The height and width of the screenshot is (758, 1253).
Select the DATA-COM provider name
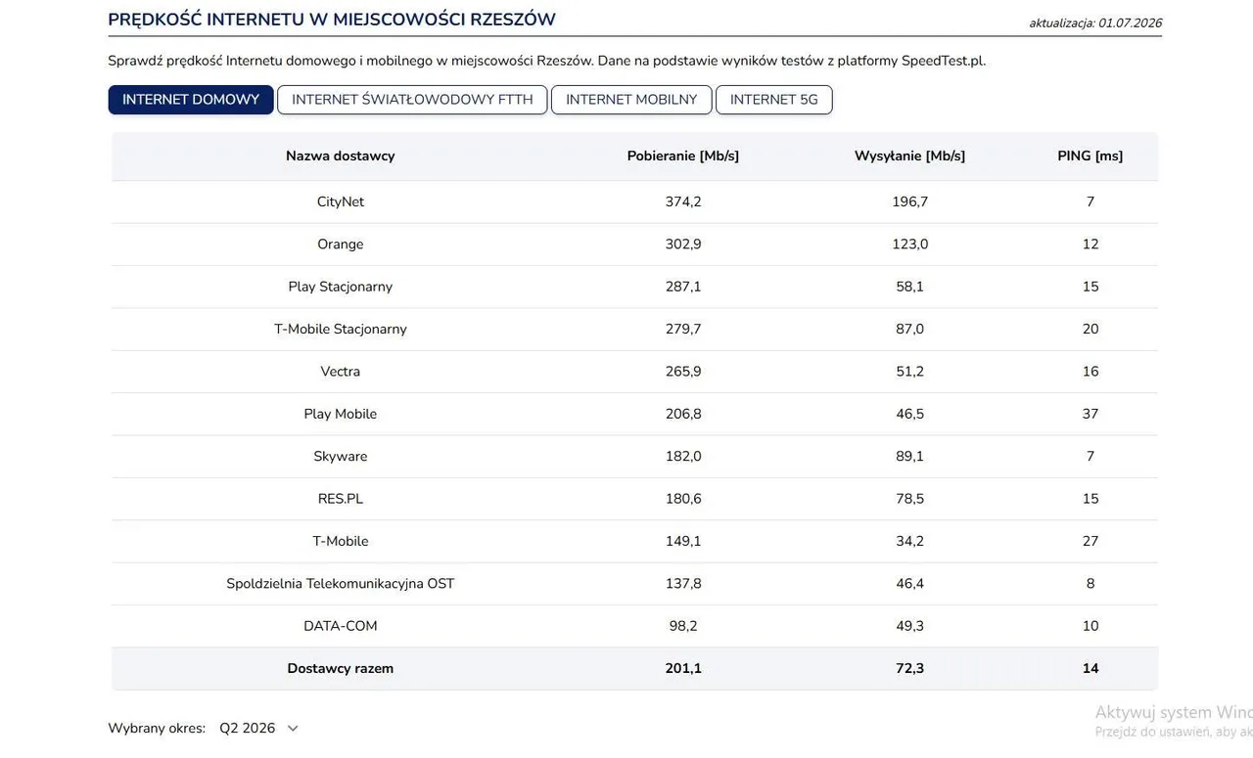341,626
